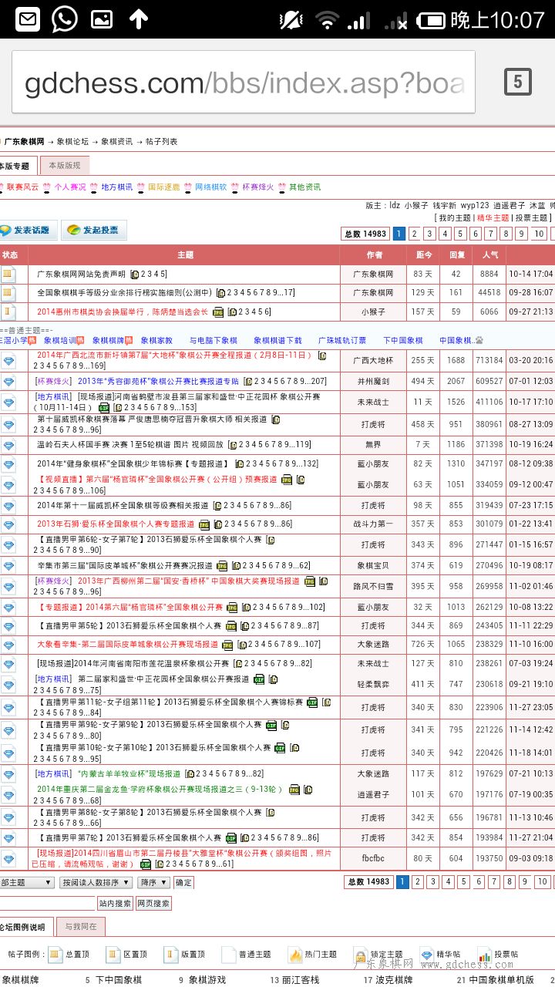Open the topic type dropdown at bottom left
The height and width of the screenshot is (987, 555).
26,883
